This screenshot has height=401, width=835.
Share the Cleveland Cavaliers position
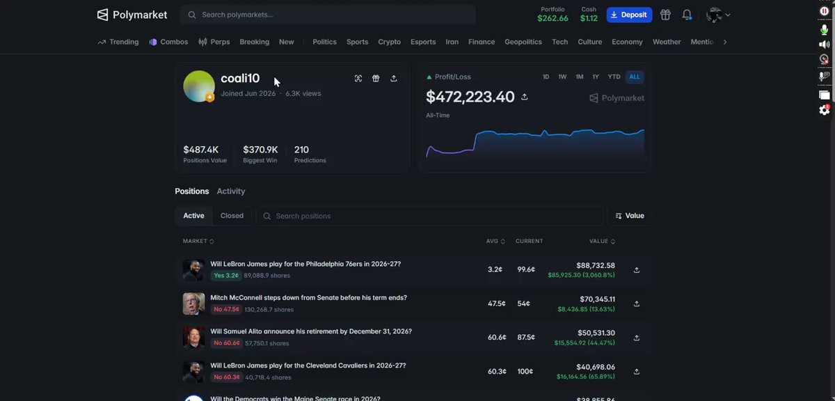click(636, 372)
